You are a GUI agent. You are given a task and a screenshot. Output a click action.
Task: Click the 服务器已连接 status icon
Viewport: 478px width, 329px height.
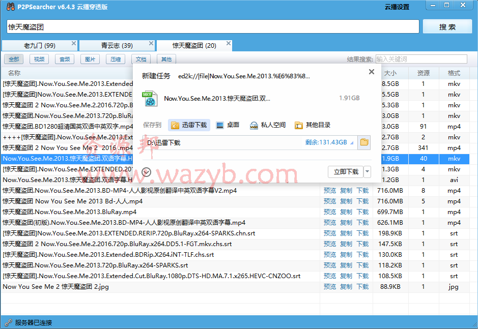[8, 322]
